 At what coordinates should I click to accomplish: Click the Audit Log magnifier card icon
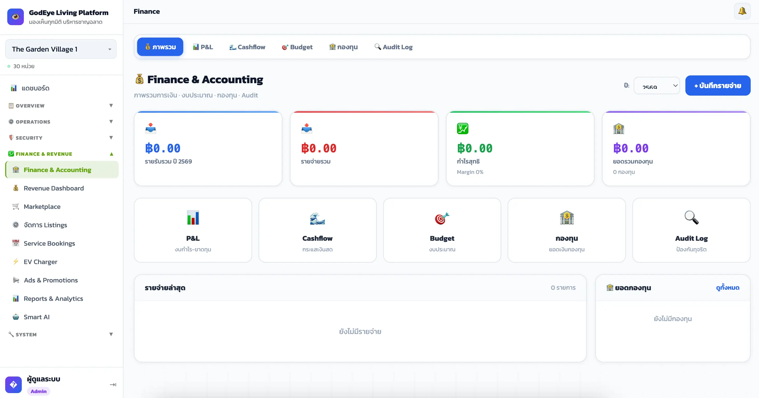tap(691, 218)
